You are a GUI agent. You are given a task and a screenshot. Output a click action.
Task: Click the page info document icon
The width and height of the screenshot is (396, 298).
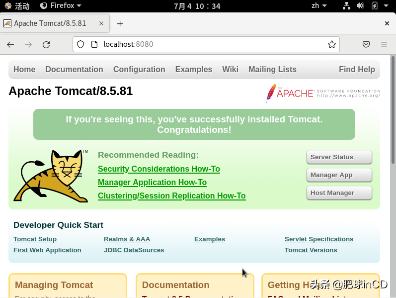(x=94, y=44)
